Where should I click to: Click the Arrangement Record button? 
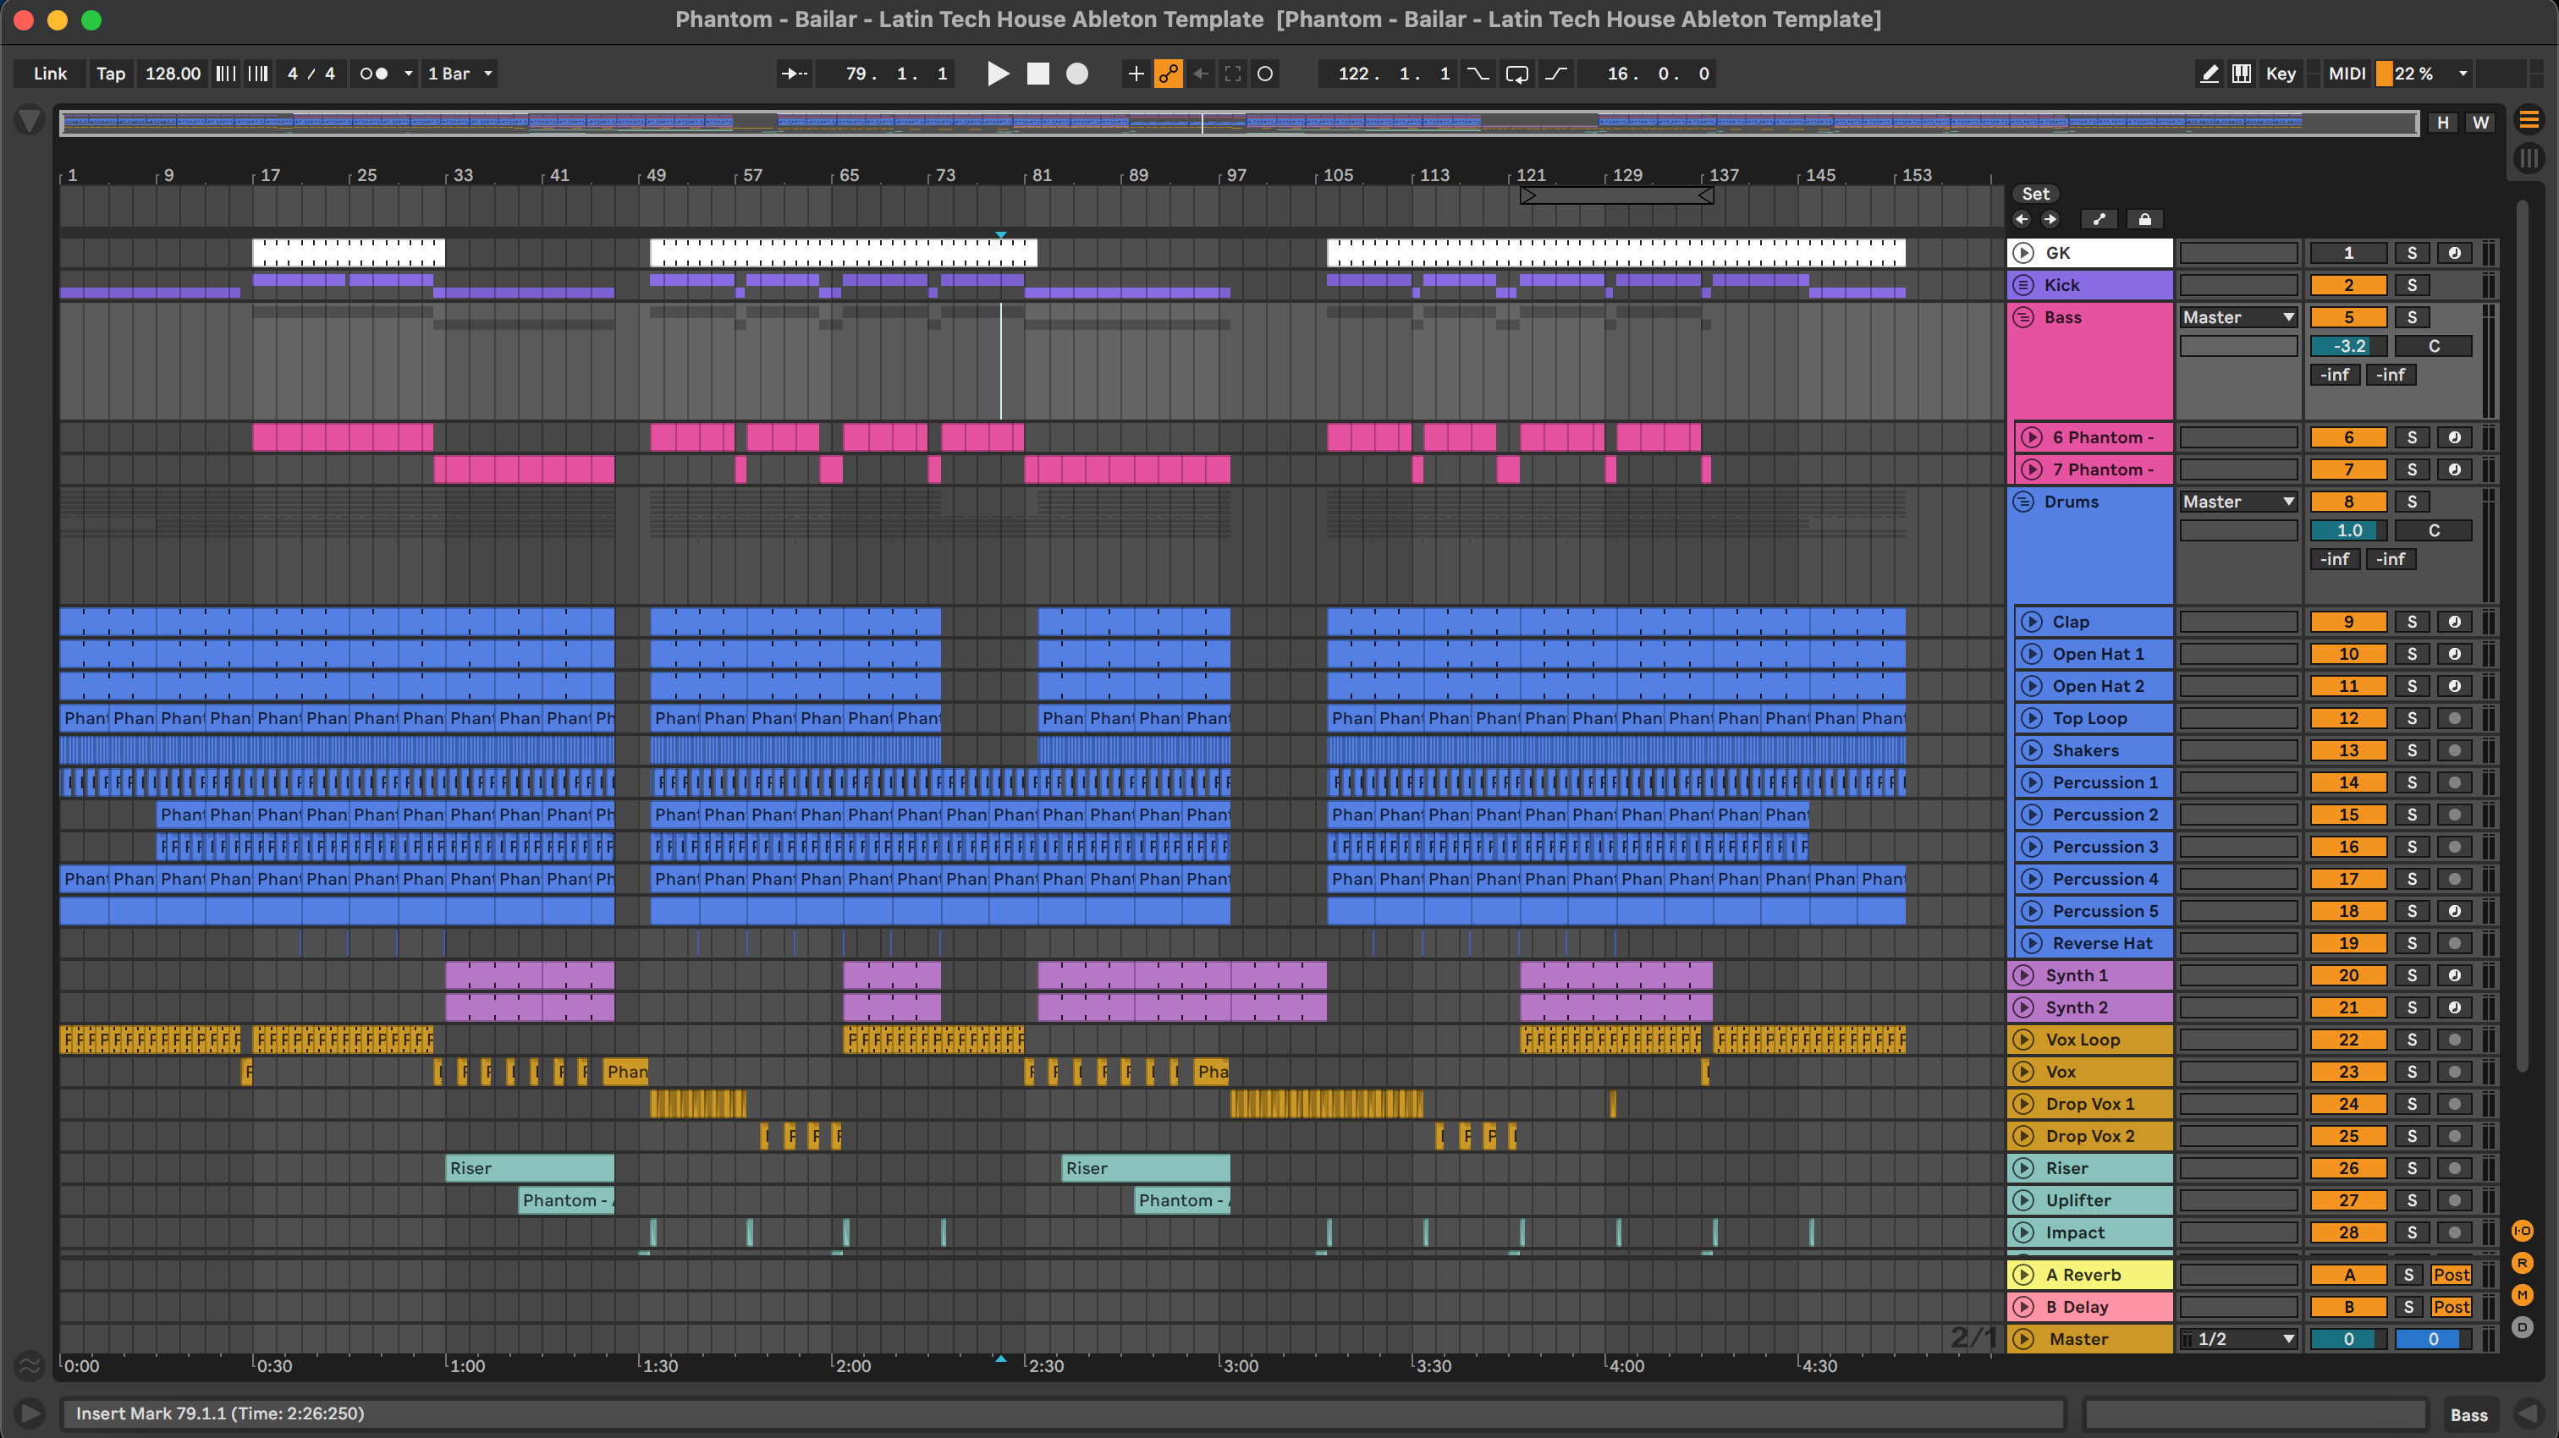(1077, 74)
